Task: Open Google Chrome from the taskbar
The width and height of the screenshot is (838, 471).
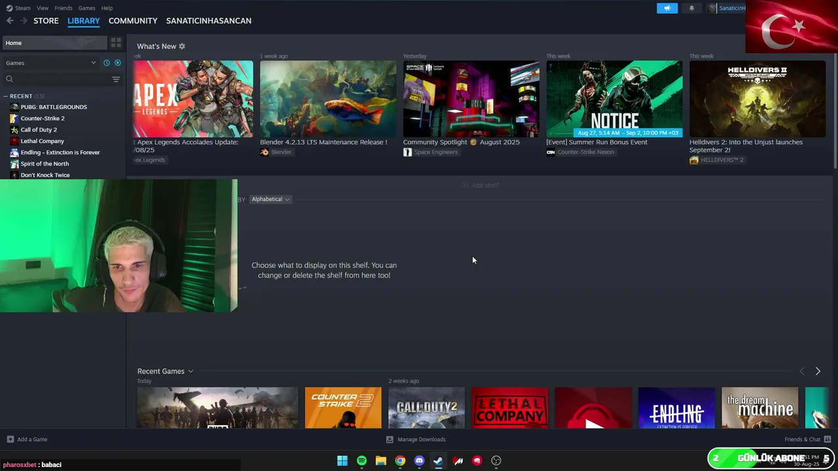Action: pos(400,461)
